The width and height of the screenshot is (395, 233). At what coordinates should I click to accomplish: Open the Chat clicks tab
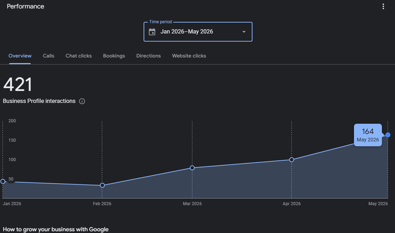point(79,56)
